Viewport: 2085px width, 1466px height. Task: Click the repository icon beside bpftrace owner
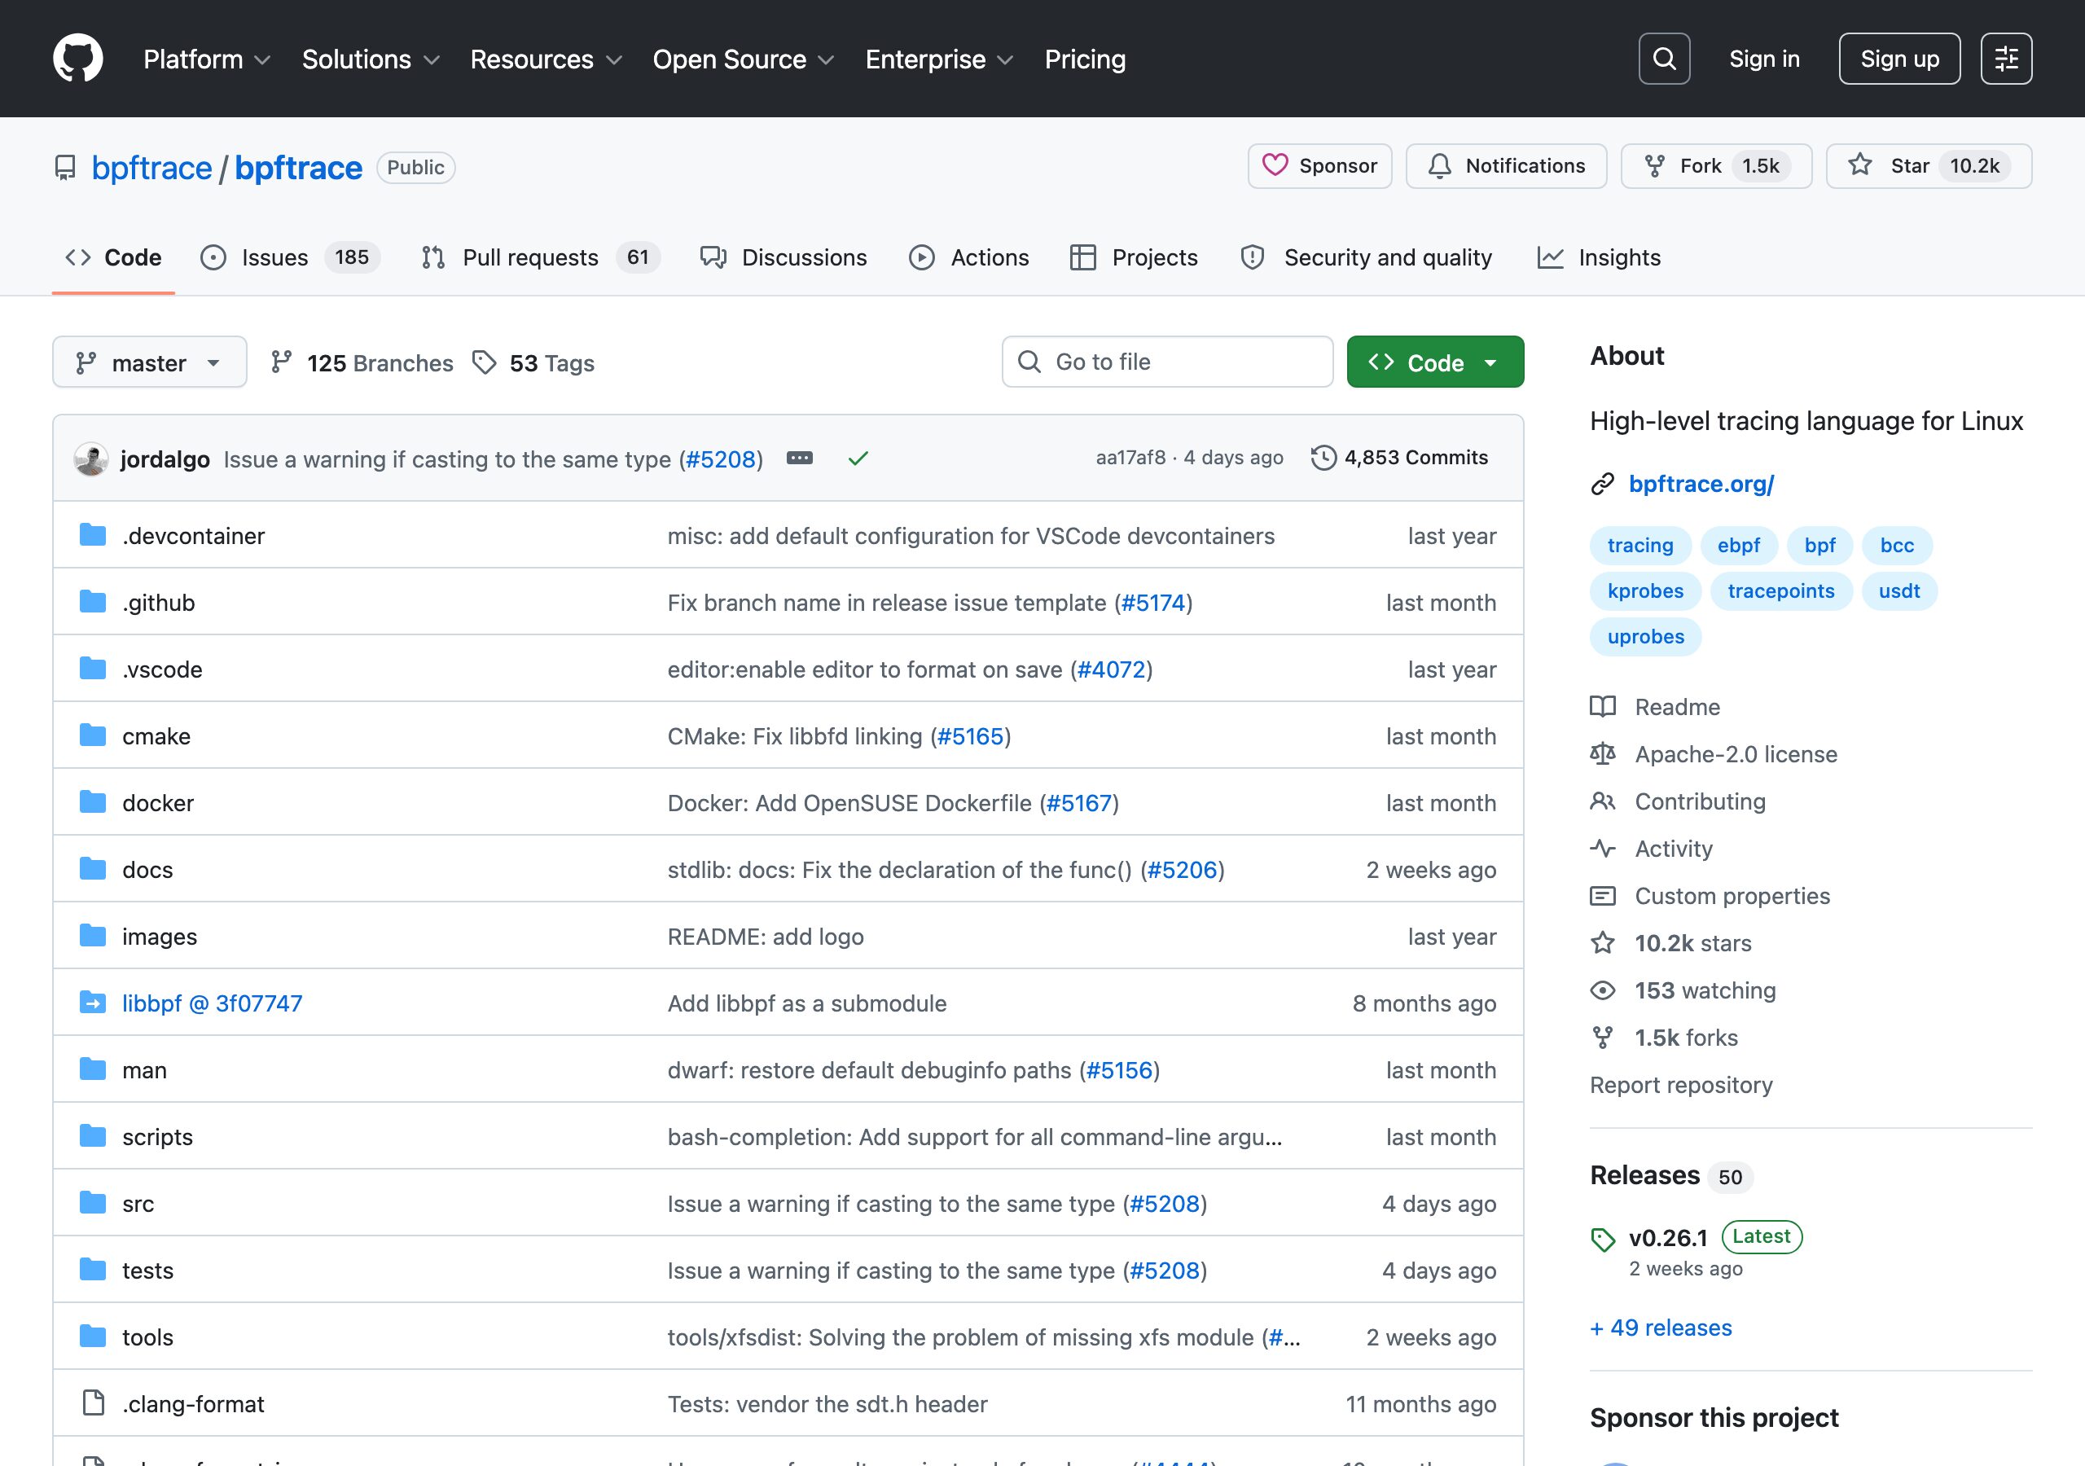point(65,168)
